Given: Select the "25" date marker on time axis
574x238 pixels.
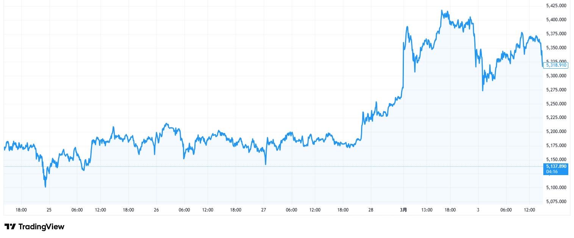Looking at the screenshot, I should (x=49, y=210).
